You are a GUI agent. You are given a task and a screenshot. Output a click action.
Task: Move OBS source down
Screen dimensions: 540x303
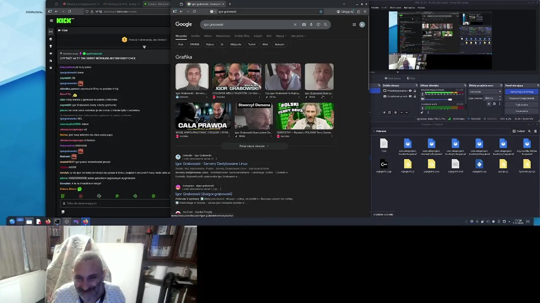pos(406,112)
